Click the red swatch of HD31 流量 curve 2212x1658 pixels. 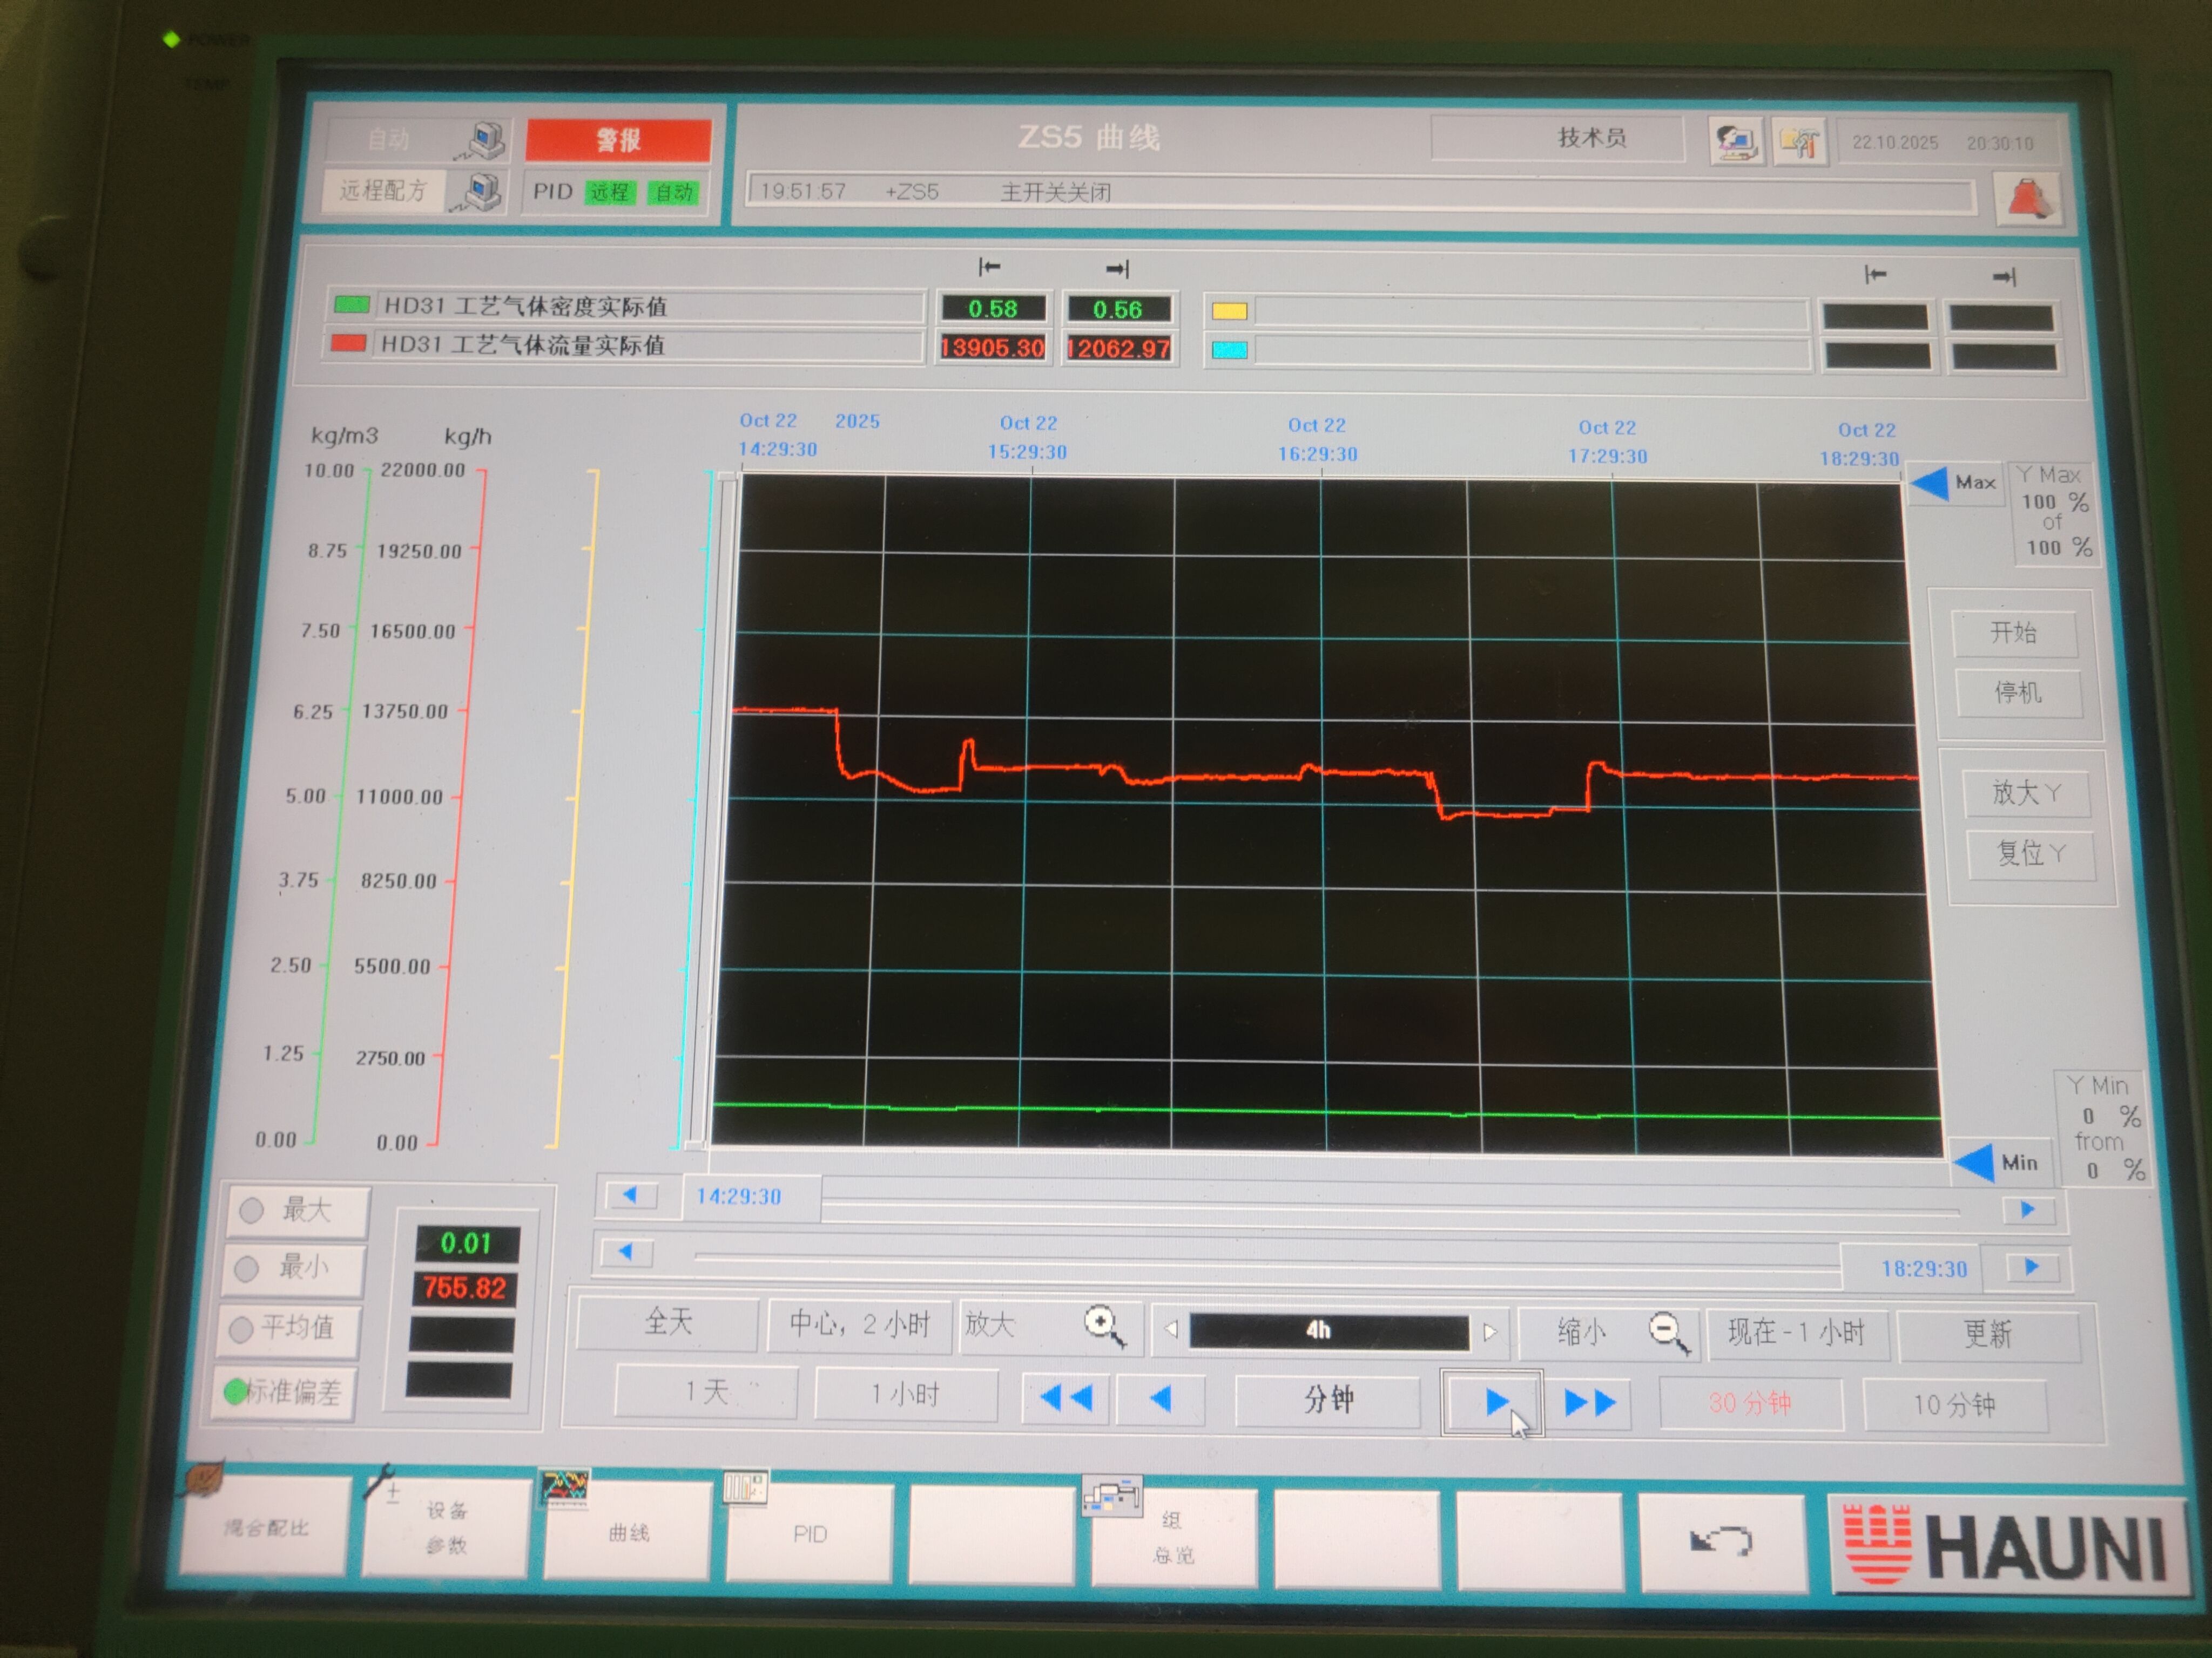point(349,344)
